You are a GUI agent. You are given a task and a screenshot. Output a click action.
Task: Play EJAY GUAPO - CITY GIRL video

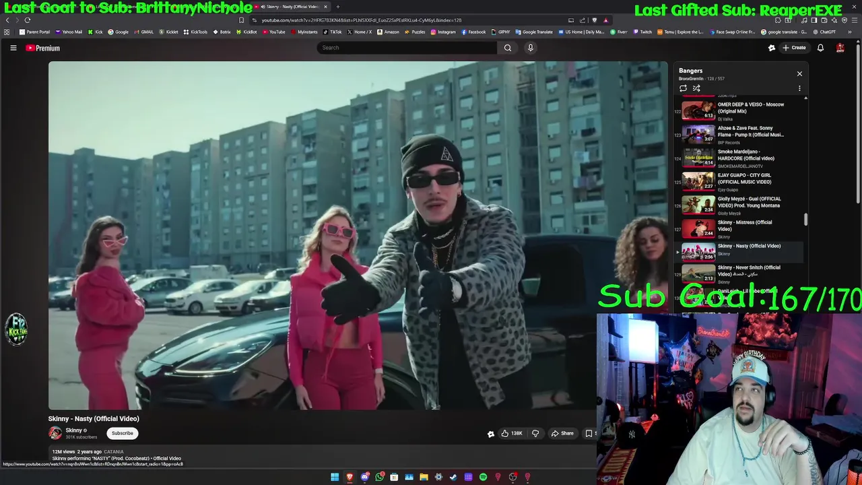739,181
